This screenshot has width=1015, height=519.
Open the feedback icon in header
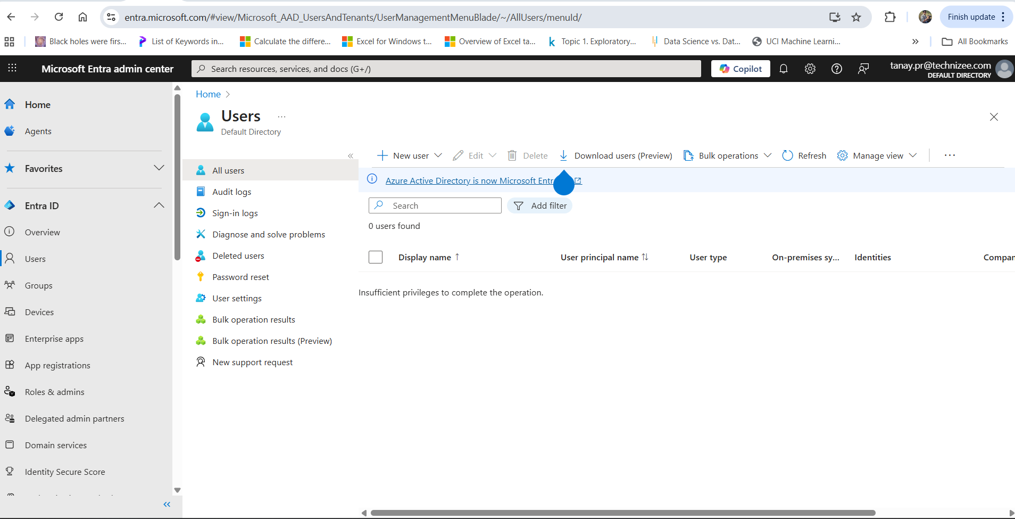pyautogui.click(x=863, y=69)
